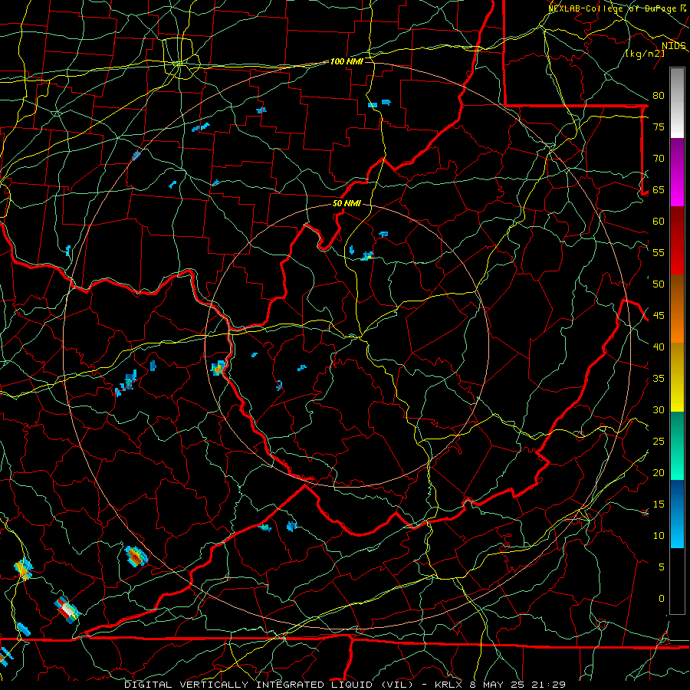Pick the black segment at the scale bottom

(x=677, y=581)
